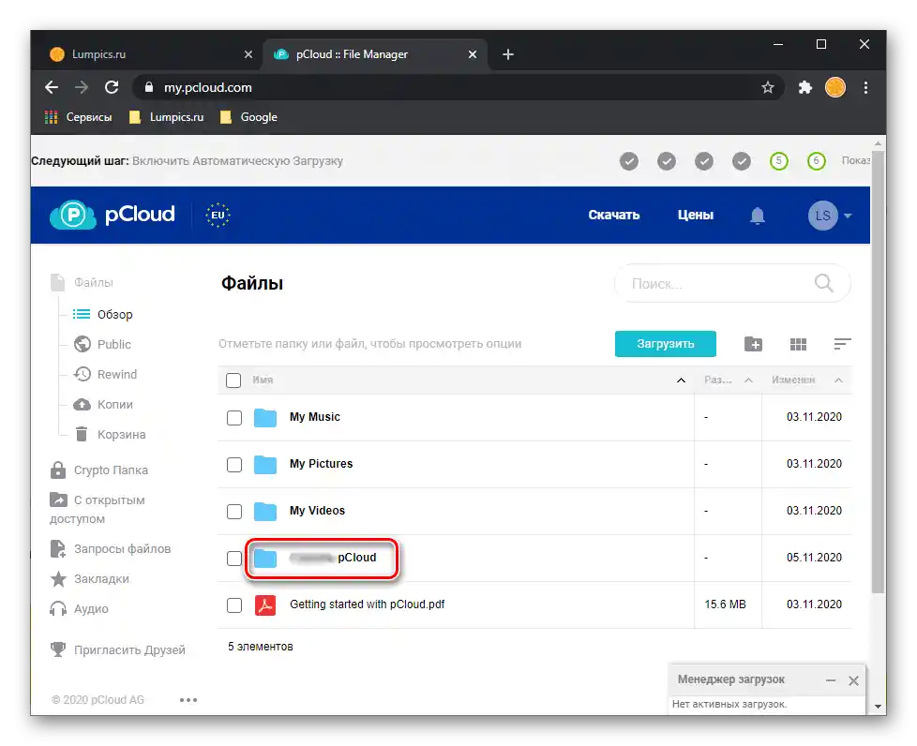Image resolution: width=917 pixels, height=746 pixels.
Task: Open the Public section in the sidebar
Action: coord(102,344)
